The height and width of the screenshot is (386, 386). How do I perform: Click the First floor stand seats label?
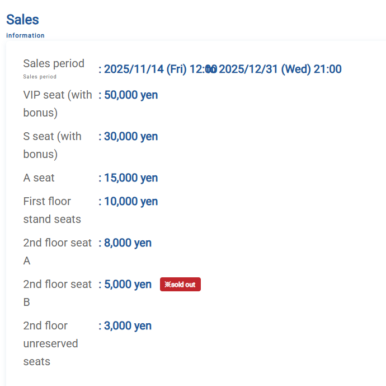pos(52,210)
